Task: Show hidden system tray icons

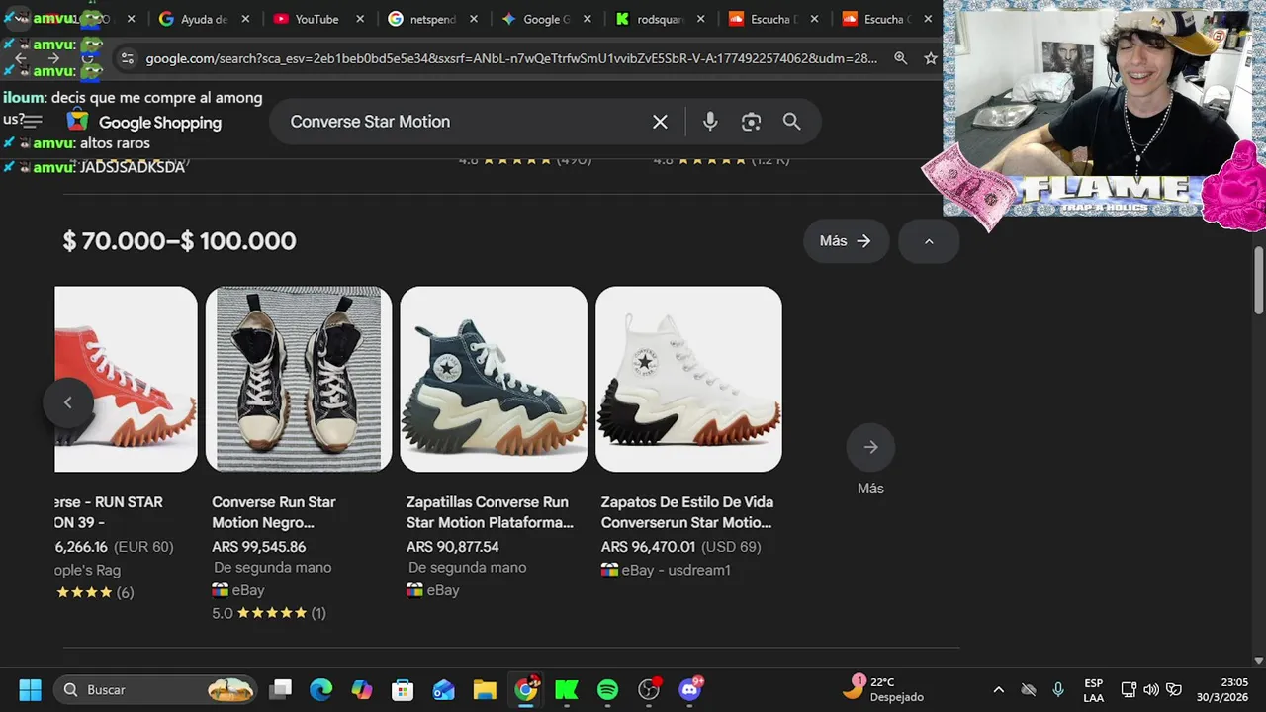Action: [998, 689]
